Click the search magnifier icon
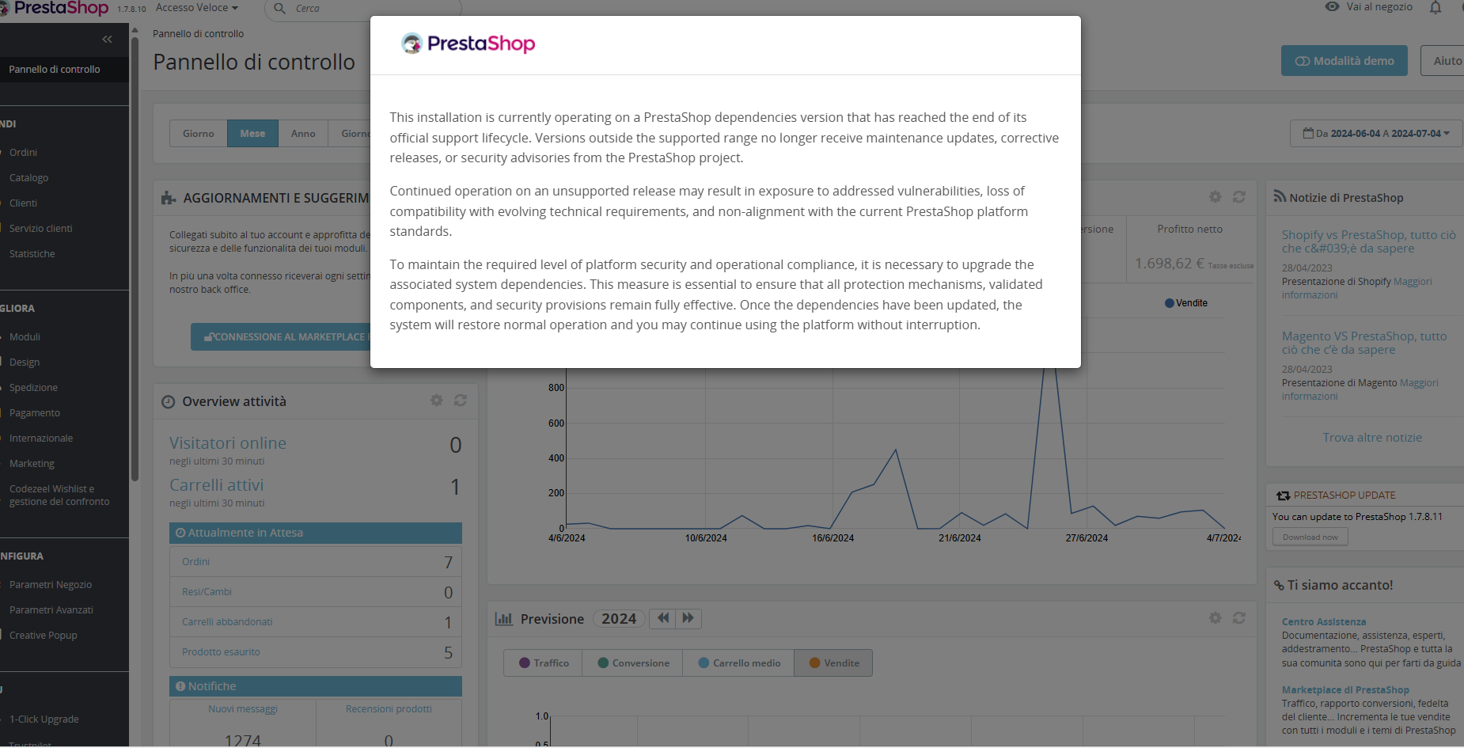The width and height of the screenshot is (1464, 748). point(279,8)
